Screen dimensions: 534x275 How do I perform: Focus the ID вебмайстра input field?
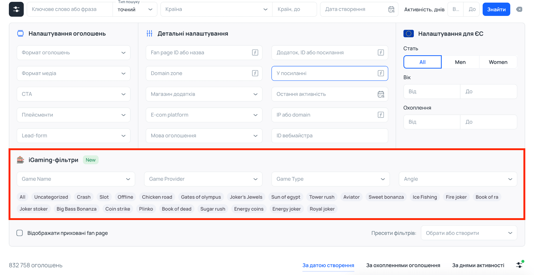[330, 136]
